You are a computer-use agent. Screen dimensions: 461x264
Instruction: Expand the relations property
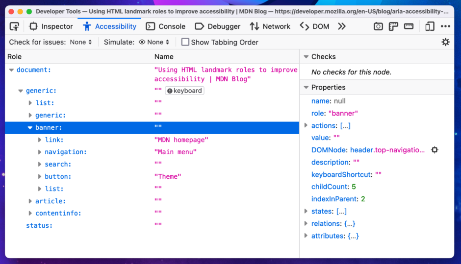coord(306,223)
